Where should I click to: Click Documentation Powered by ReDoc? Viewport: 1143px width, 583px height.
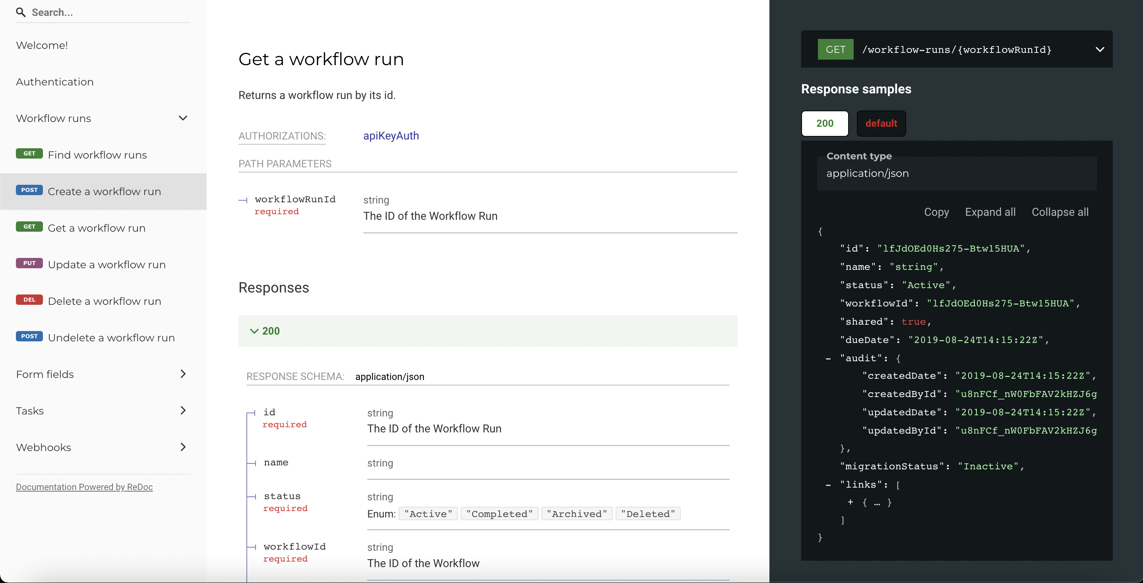click(x=84, y=487)
